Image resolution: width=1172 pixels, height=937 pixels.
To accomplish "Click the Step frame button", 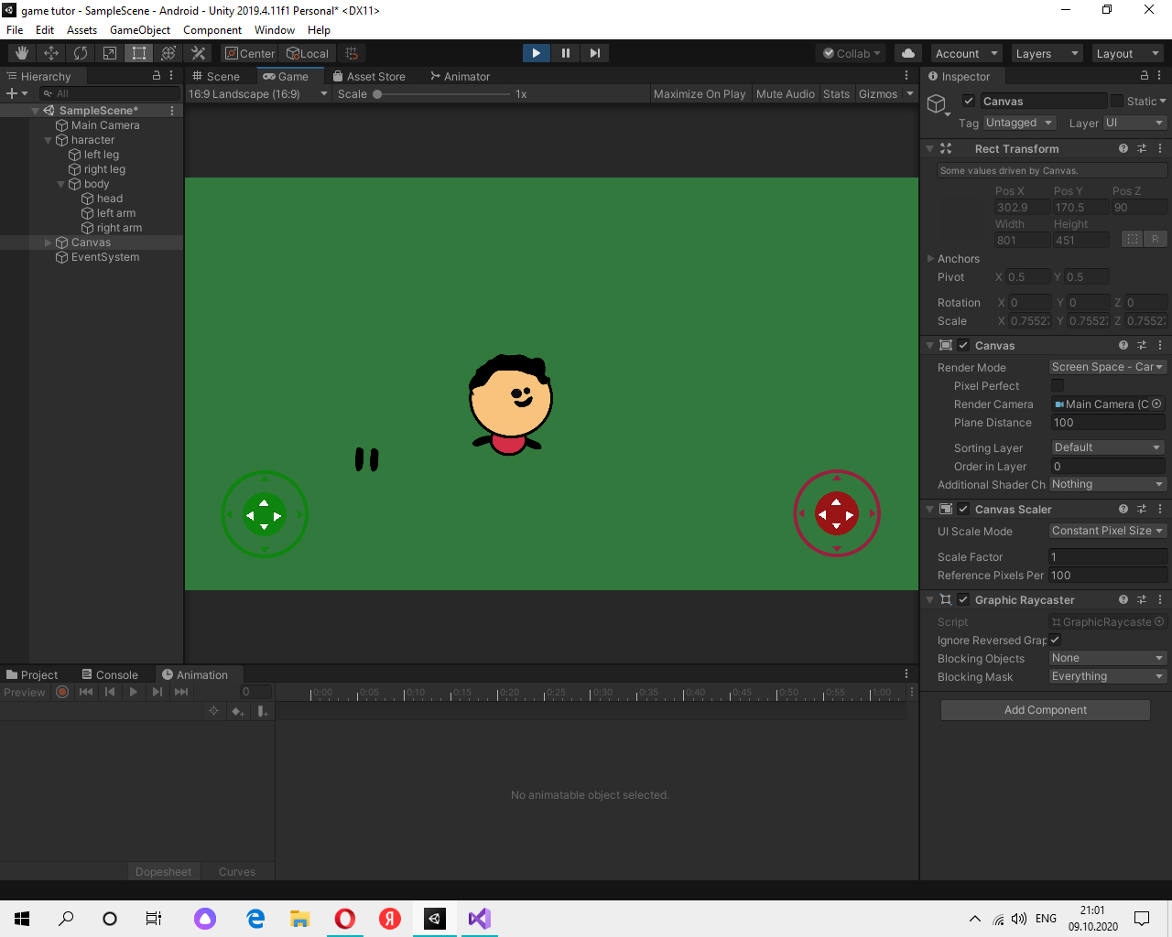I will (x=595, y=53).
